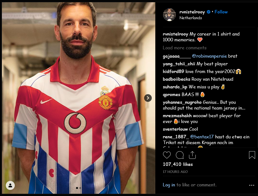Image resolution: width=258 pixels, height=196 pixels.
Task: Save the post with the bookmark icon
Action: pyautogui.click(x=252, y=155)
